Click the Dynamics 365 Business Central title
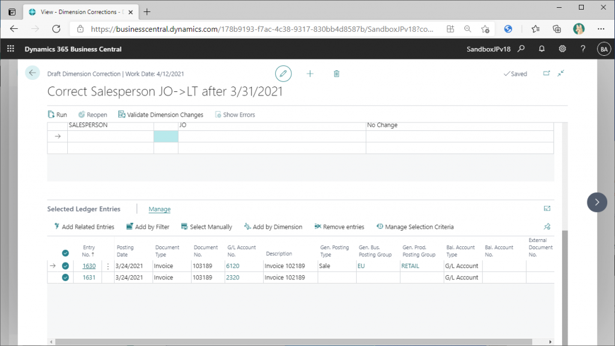Viewport: 615px width, 346px height. (x=73, y=49)
